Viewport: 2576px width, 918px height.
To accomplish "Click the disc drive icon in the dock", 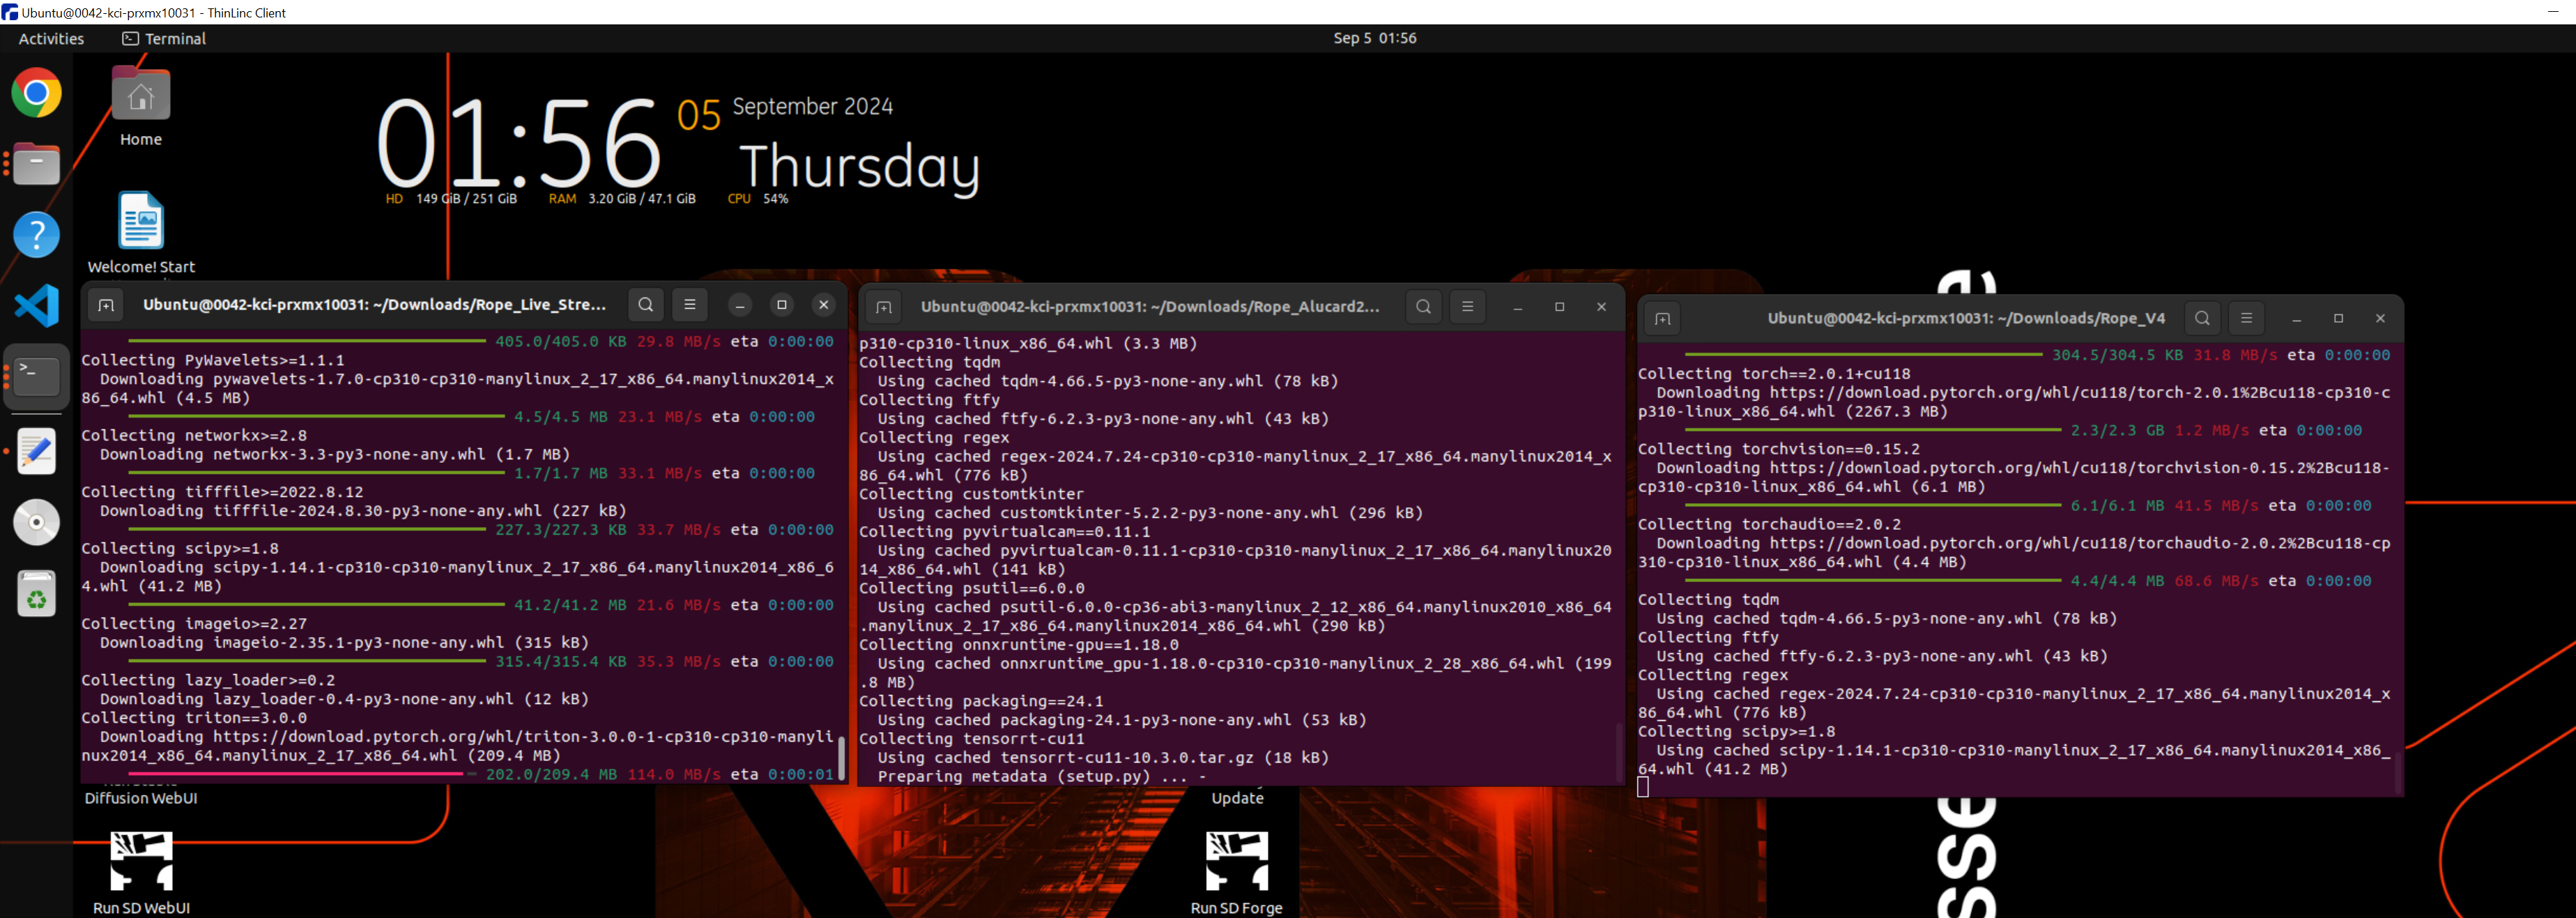I will [x=37, y=522].
